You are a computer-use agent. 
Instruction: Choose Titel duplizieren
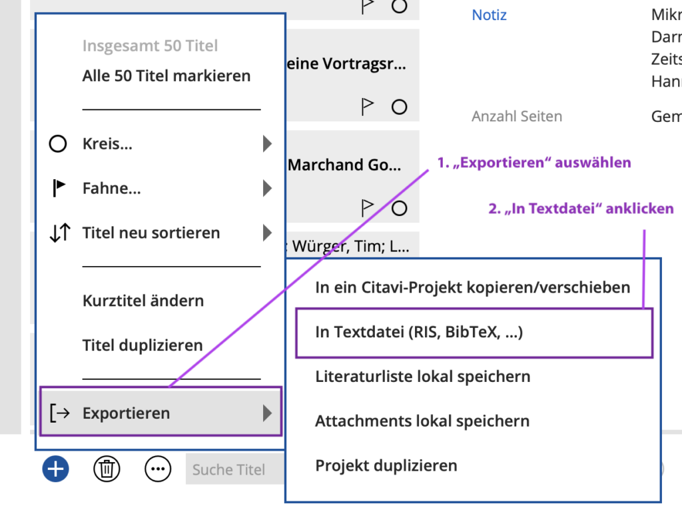click(143, 345)
